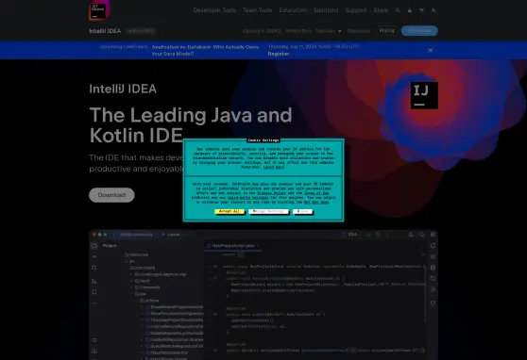Click the grey Download button in hero
Viewport: 527px width, 360px height.
111,195
